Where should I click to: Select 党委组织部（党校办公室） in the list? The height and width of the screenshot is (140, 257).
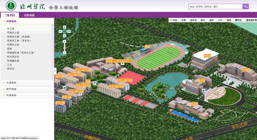point(21,53)
